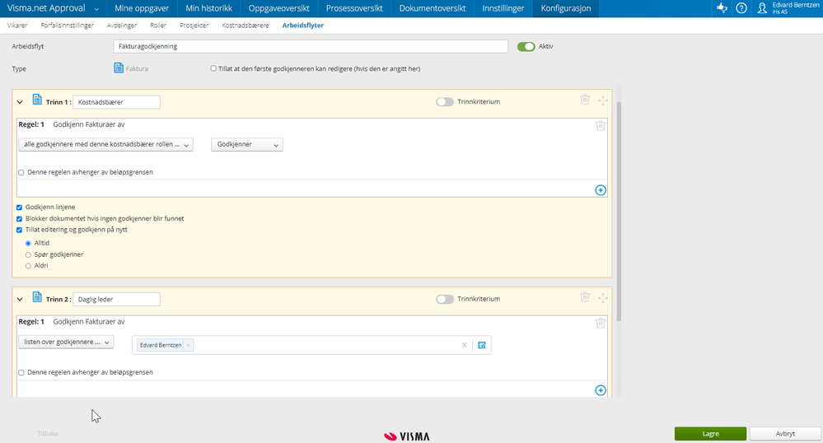Open the approver lookup search icon
823x443 pixels.
(x=482, y=345)
